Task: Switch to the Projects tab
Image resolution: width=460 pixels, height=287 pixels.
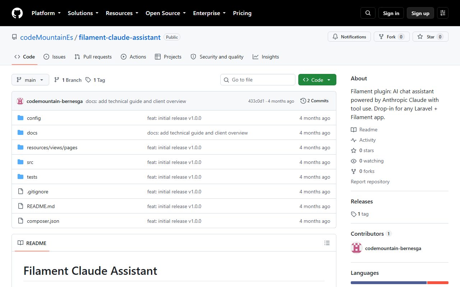Action: click(168, 57)
